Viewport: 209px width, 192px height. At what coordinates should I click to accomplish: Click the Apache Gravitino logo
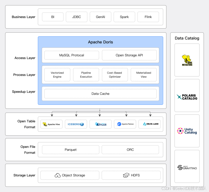click(x=187, y=167)
